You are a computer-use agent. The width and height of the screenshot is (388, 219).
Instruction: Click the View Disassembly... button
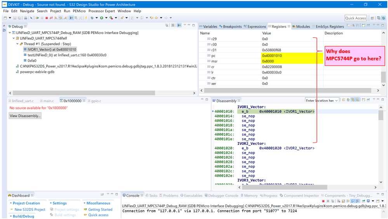click(x=25, y=116)
